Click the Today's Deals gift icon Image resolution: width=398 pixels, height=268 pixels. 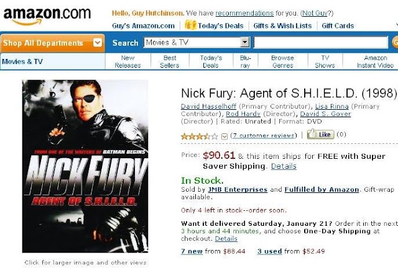(x=190, y=25)
